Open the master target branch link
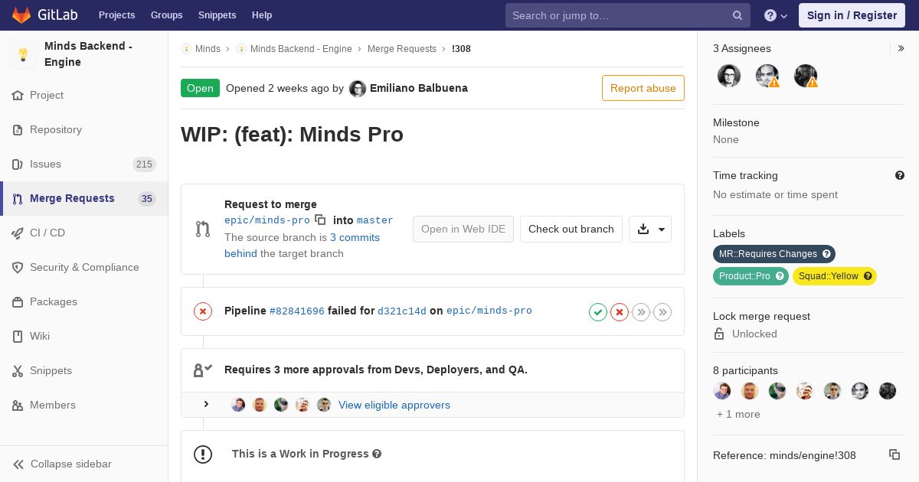 pos(375,220)
